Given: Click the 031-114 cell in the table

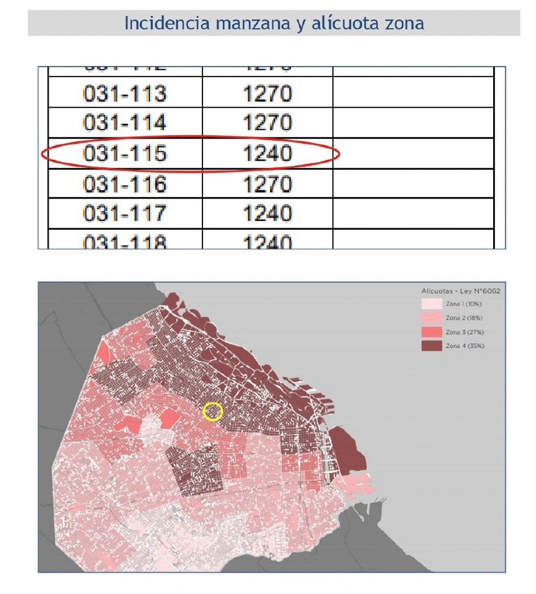Looking at the screenshot, I should pos(124,123).
